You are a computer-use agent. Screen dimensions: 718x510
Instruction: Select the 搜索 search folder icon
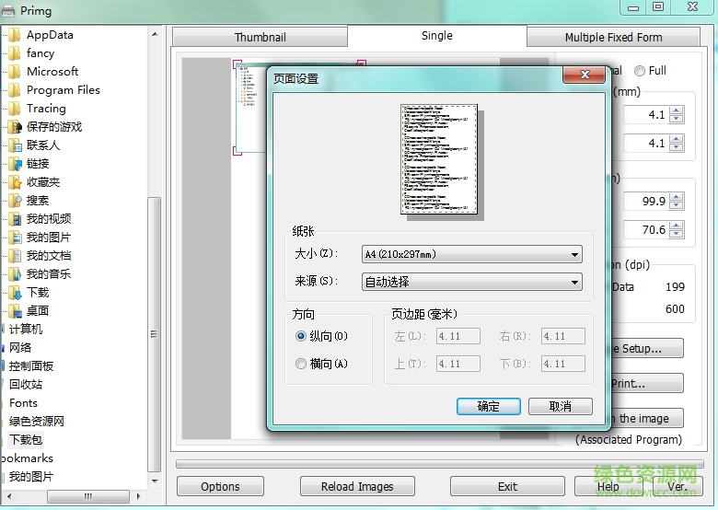(15, 201)
